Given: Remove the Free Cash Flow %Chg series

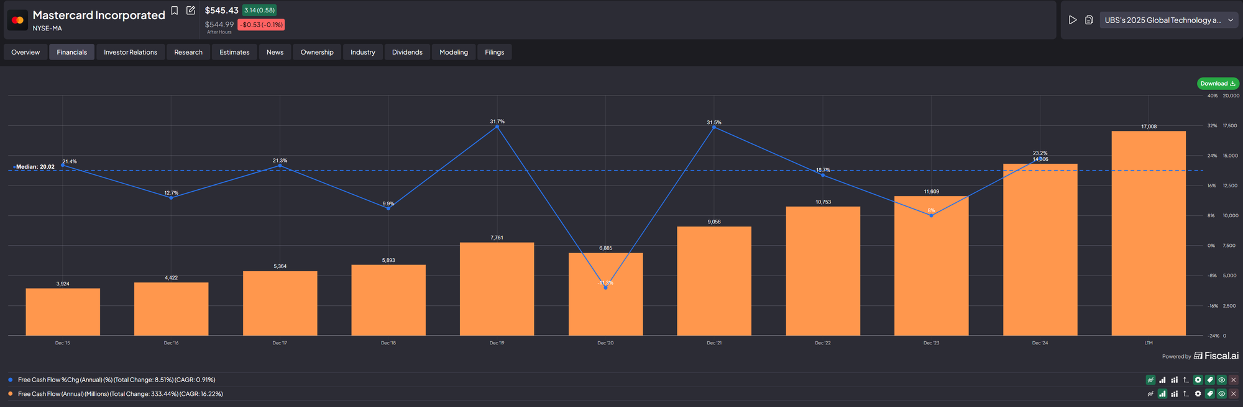Looking at the screenshot, I should 1234,380.
